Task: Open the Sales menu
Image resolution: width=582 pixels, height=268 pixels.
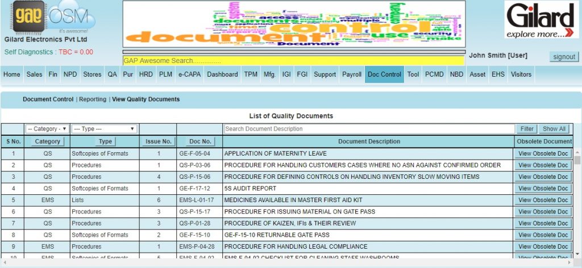Action: (34, 74)
